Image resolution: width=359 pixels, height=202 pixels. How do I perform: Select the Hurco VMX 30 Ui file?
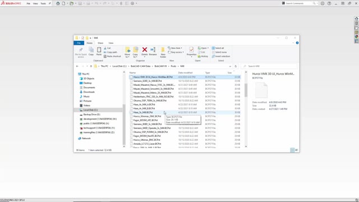tap(185, 77)
